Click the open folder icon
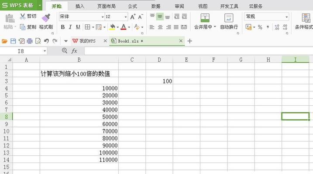The width and height of the screenshot is (313, 174). 5,41
